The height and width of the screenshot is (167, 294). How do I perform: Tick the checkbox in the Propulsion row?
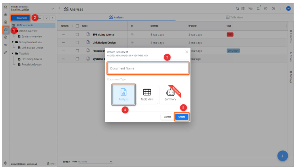(77, 51)
